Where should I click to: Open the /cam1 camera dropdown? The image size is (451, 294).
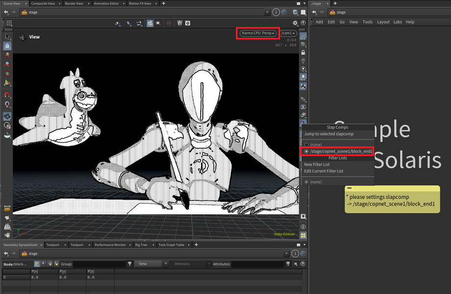pyautogui.click(x=288, y=33)
